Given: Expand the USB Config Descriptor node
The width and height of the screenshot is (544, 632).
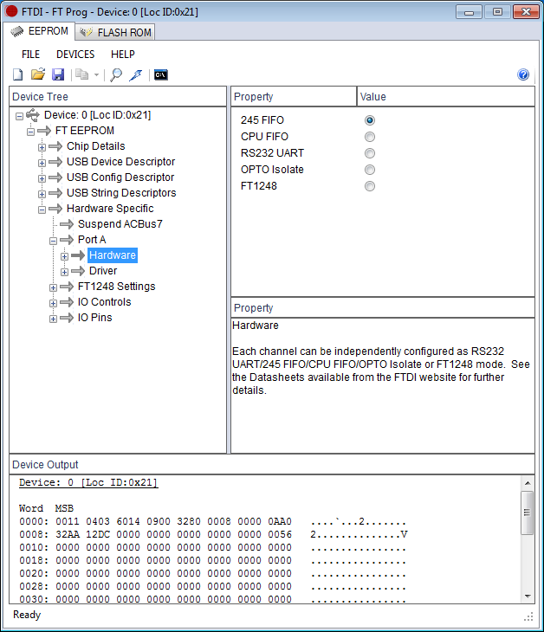Looking at the screenshot, I should [42, 178].
